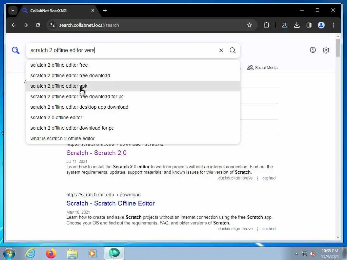Click duckduckgo label on Offline Editor result
Image resolution: width=347 pixels, height=260 pixels.
pos(229,229)
